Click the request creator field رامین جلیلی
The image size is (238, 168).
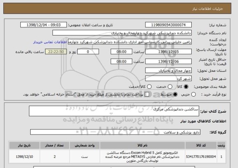point(130,42)
